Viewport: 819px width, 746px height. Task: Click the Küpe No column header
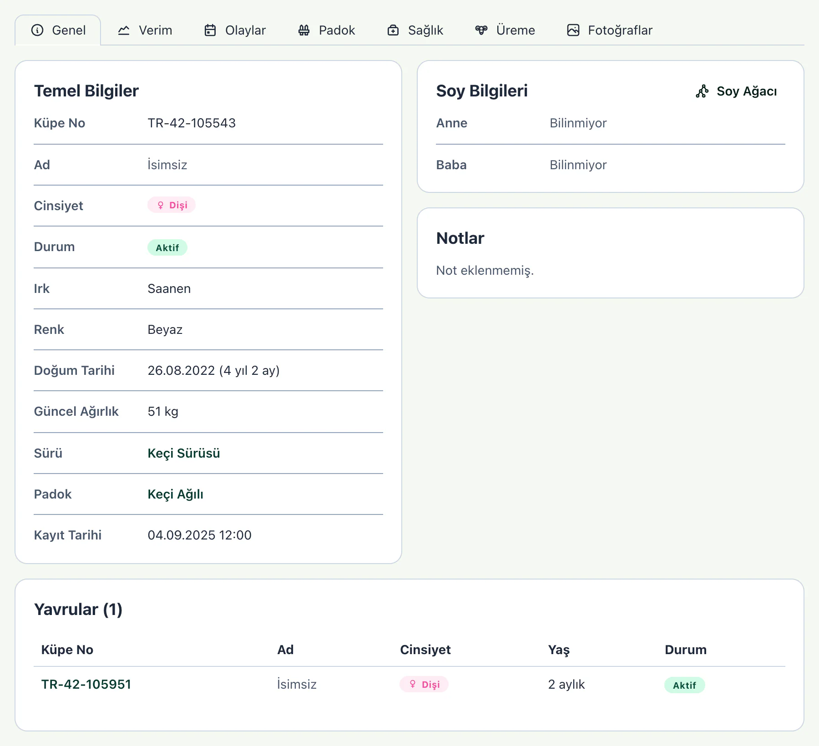tap(67, 650)
